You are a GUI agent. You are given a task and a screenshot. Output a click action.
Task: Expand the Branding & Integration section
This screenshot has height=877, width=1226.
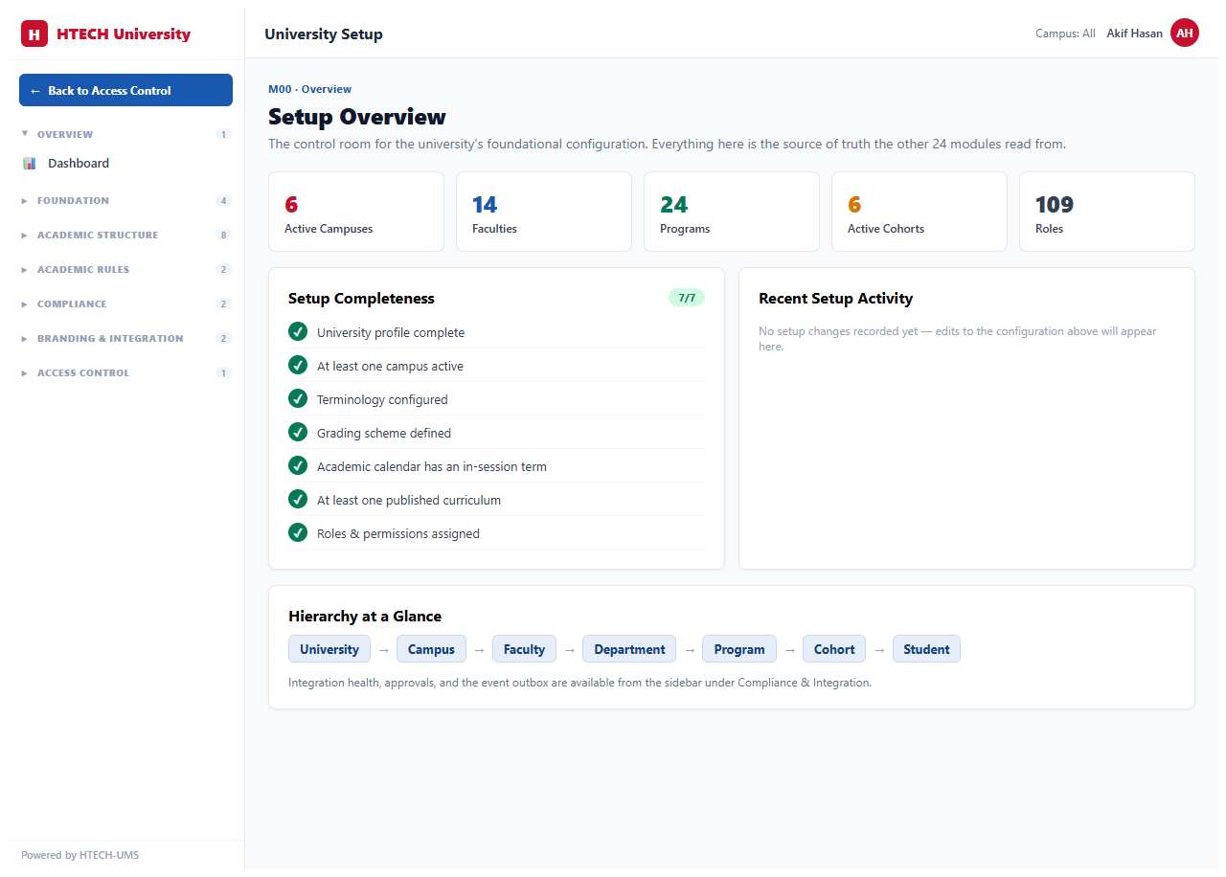[x=125, y=338]
